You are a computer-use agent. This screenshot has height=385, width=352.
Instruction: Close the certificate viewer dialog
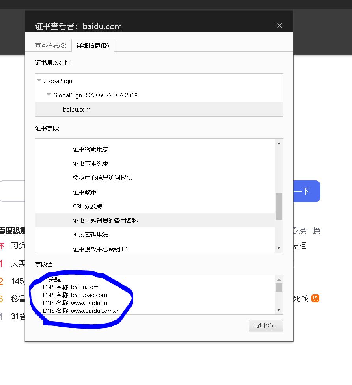[x=279, y=26]
